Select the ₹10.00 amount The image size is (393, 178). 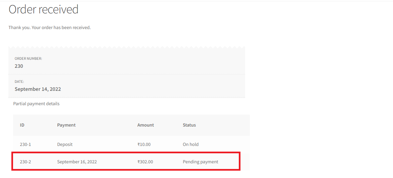(144, 145)
